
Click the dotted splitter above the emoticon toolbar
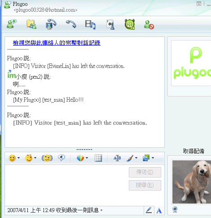coord(84,150)
